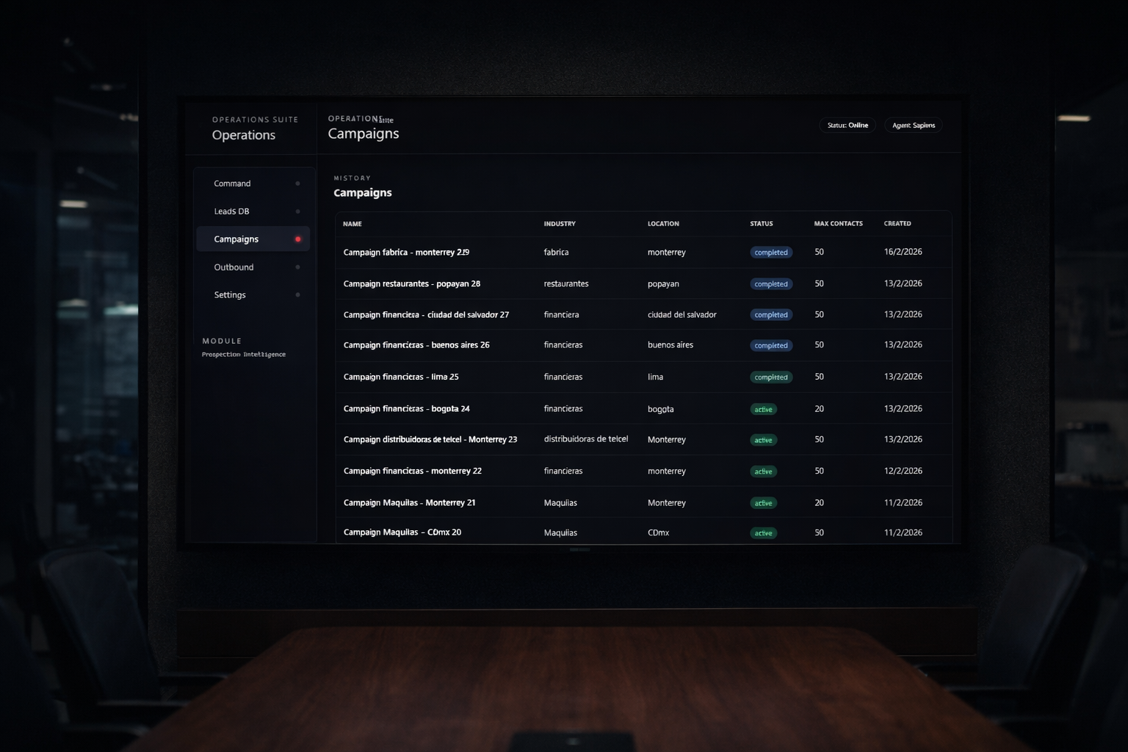Click the dot indicator next to Command
The height and width of the screenshot is (752, 1128).
(297, 184)
